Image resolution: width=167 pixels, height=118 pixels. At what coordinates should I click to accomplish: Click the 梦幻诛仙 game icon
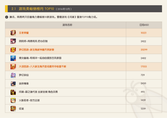tap(13, 75)
